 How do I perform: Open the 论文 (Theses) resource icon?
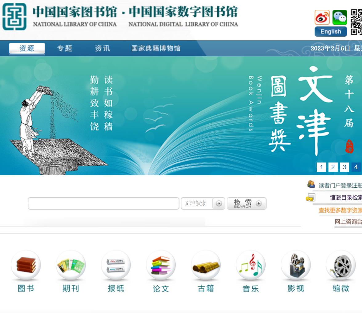point(160,265)
